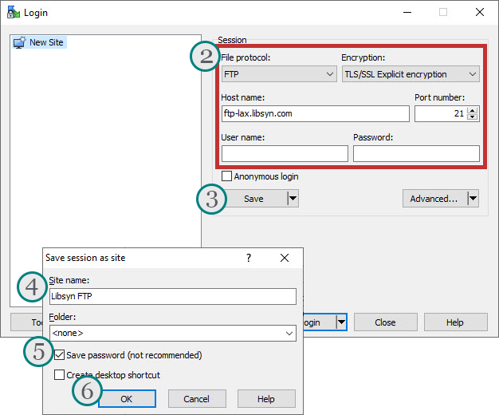The height and width of the screenshot is (415, 499).
Task: Click the Save button
Action: pos(253,199)
